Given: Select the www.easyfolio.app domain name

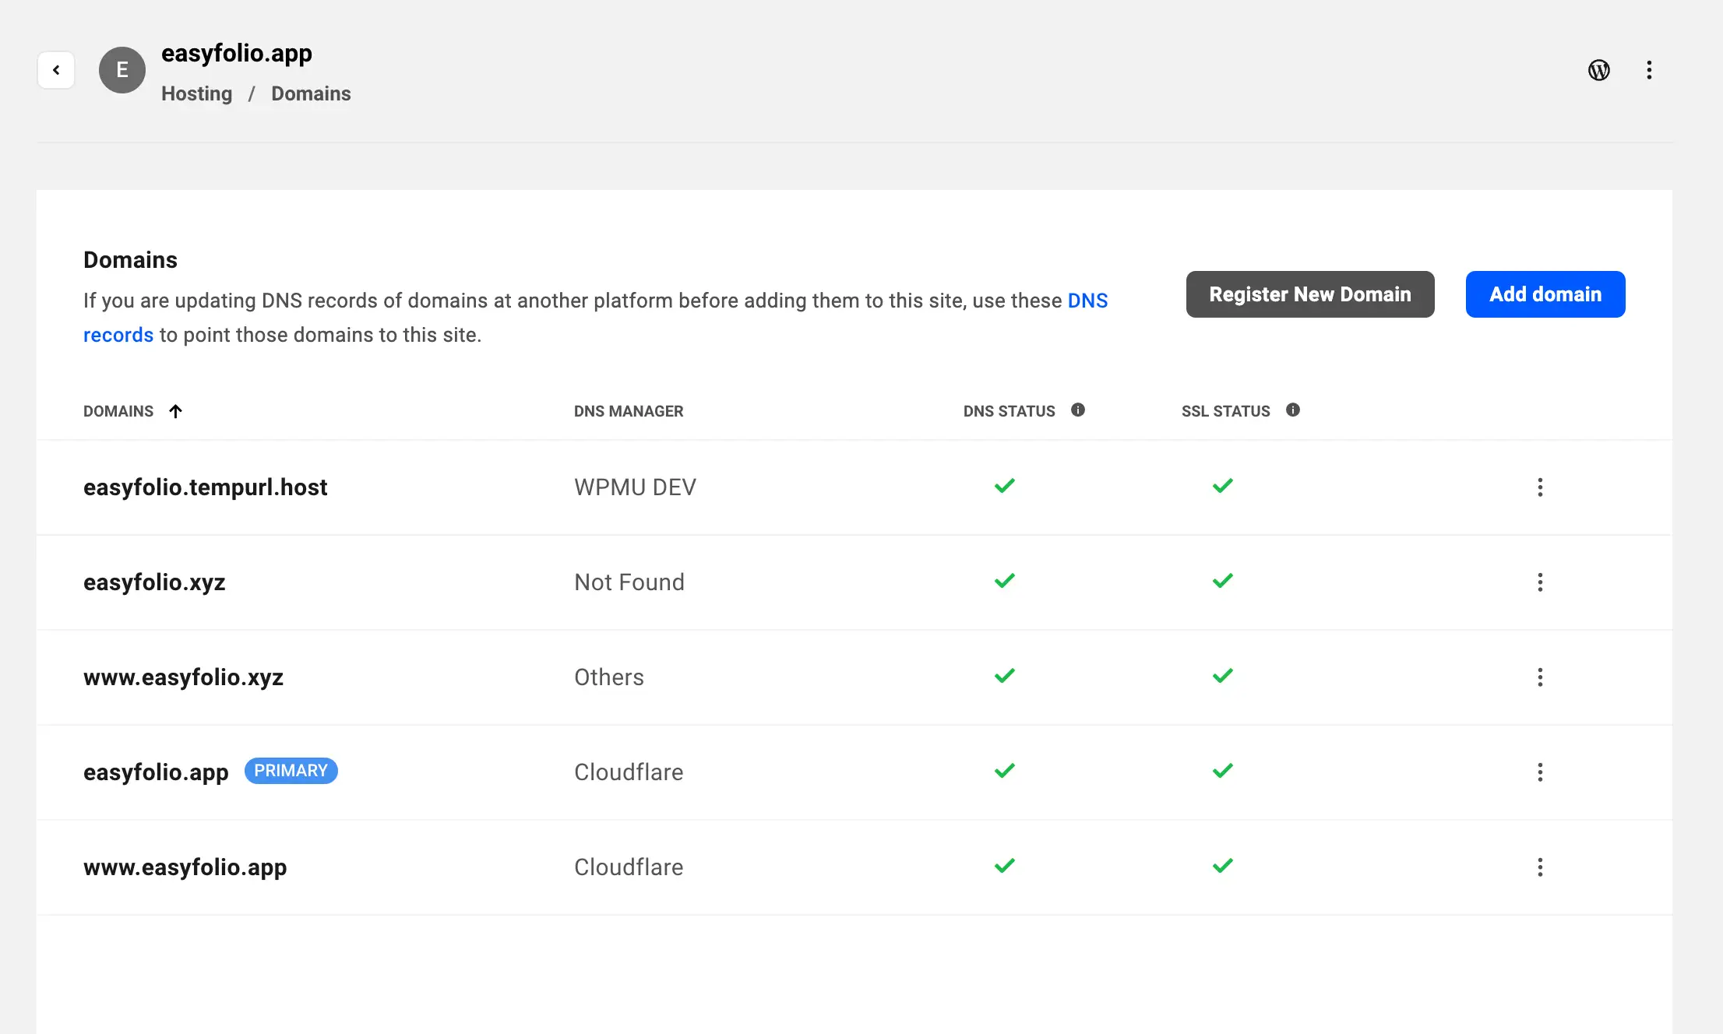Looking at the screenshot, I should 185,867.
